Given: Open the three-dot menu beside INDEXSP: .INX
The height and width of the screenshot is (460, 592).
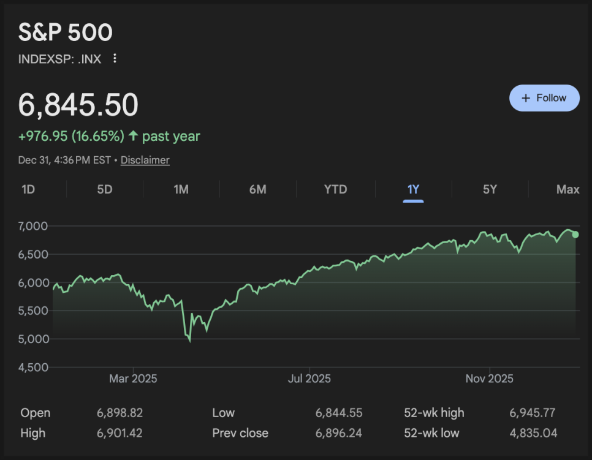Looking at the screenshot, I should point(115,59).
